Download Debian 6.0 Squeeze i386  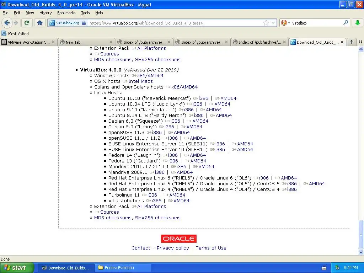point(175,121)
